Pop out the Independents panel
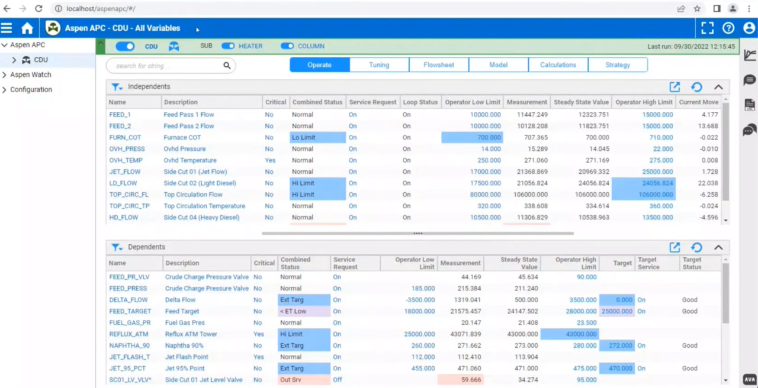 [675, 87]
